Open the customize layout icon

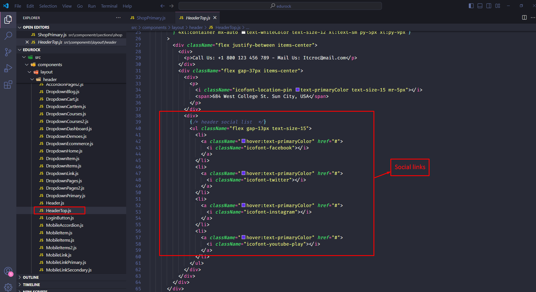[x=498, y=6]
